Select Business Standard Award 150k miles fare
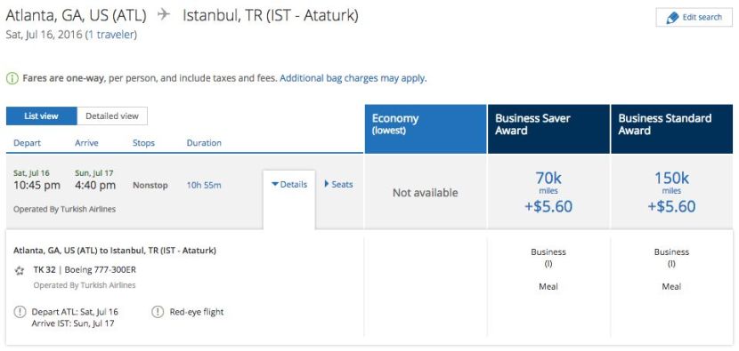739x351 pixels. 671,192
